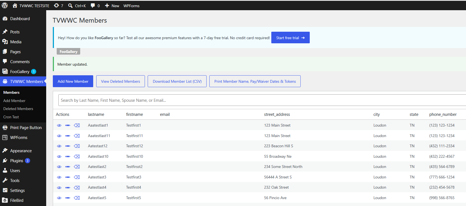Click the plus New icon
Screen dimensions: 466x206
[107, 6]
